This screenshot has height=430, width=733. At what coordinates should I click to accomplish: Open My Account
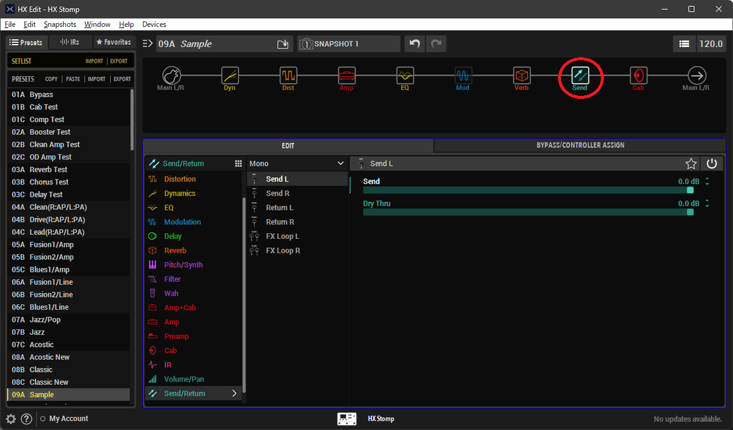68,419
